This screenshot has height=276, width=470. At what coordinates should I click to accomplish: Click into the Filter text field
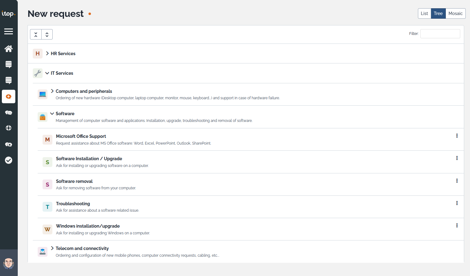tap(440, 34)
